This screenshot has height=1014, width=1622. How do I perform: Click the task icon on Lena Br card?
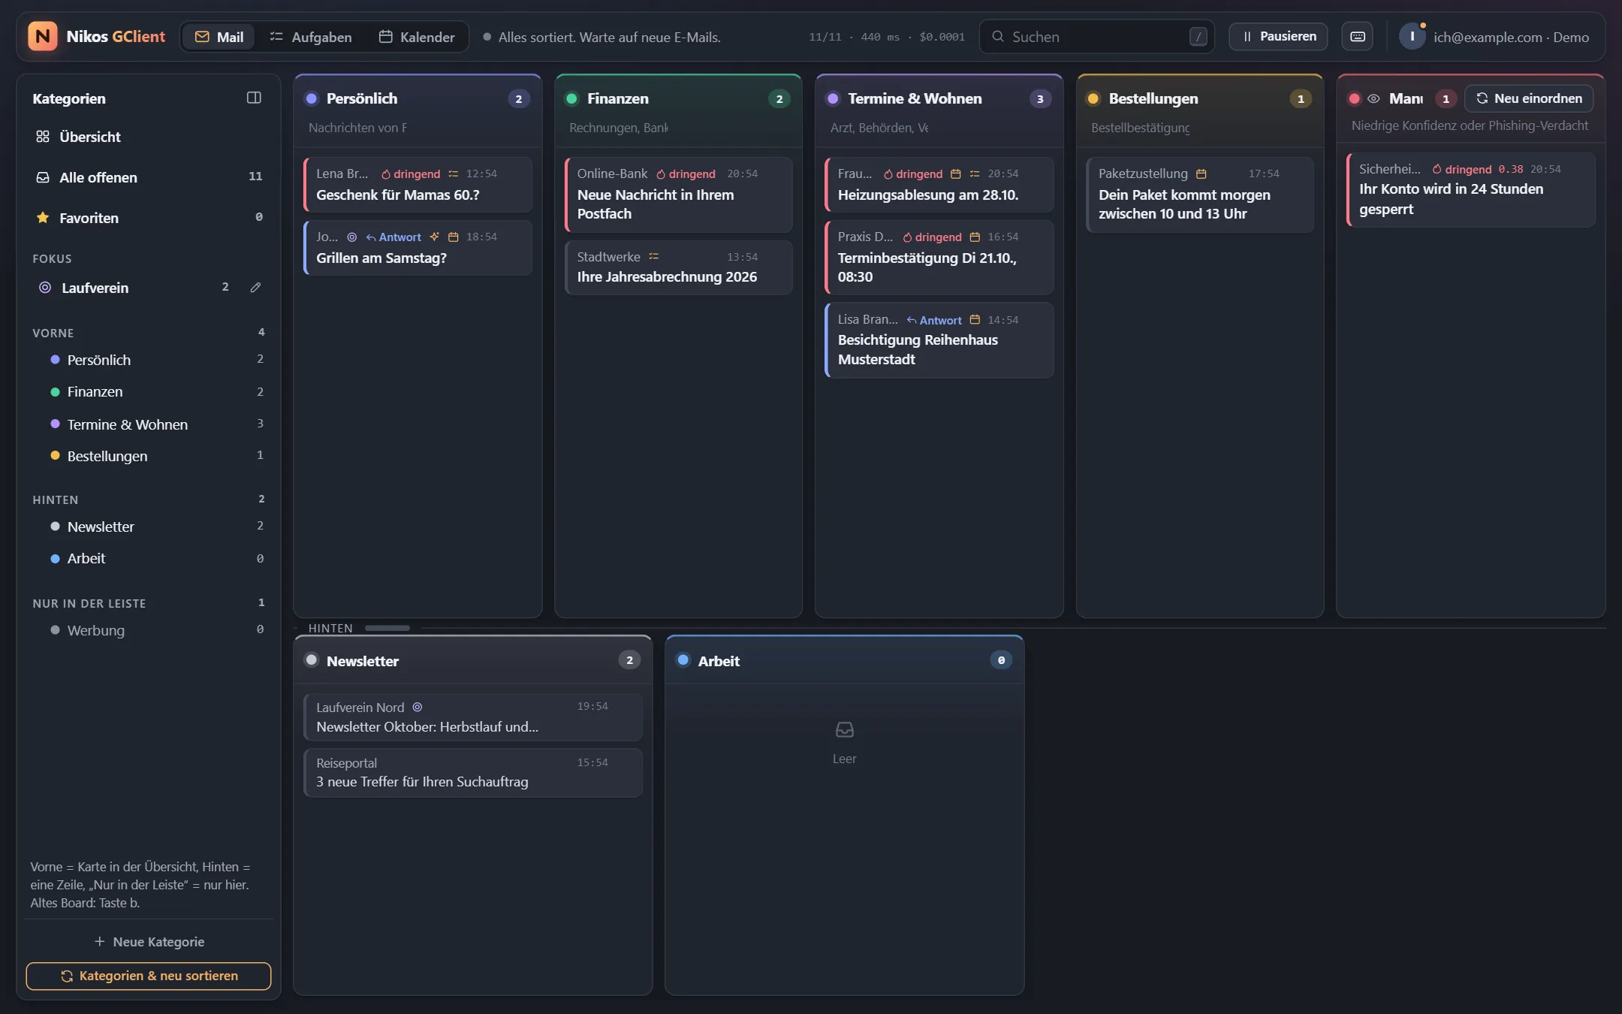(453, 174)
